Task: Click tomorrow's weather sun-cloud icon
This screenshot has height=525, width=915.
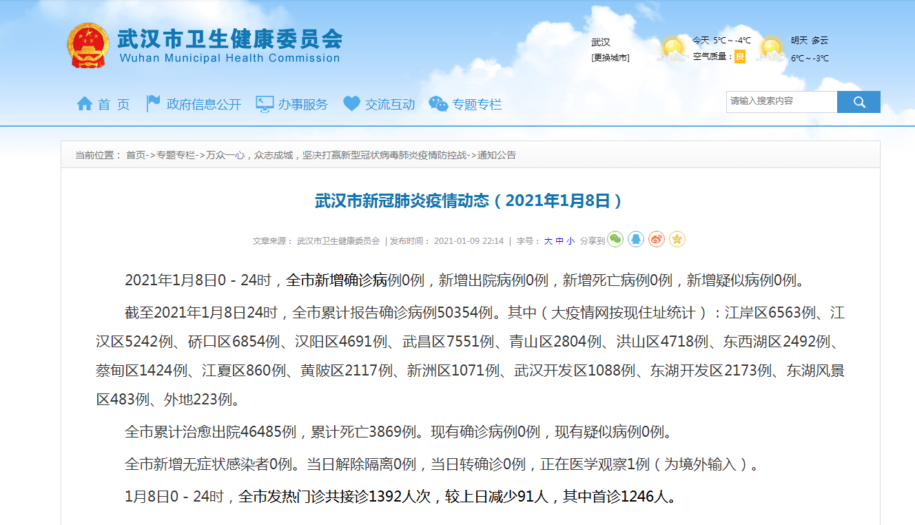Action: (772, 48)
